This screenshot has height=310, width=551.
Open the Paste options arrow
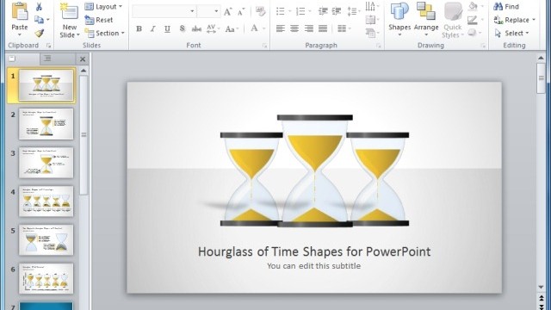click(19, 34)
